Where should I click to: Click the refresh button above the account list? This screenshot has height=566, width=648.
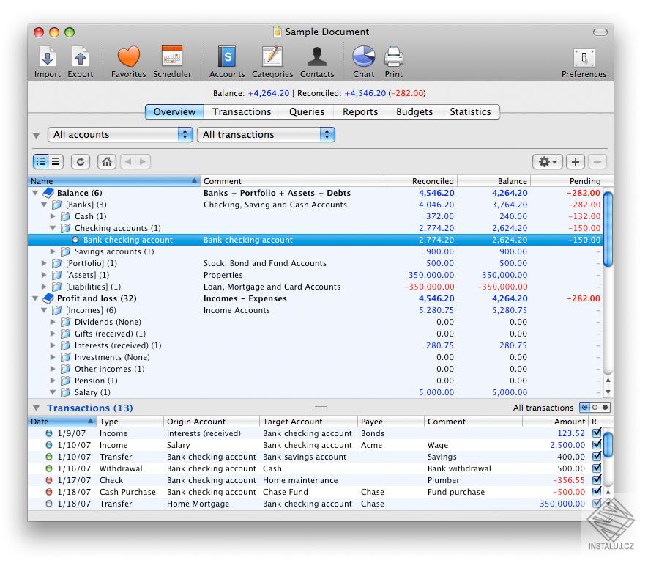click(x=81, y=162)
